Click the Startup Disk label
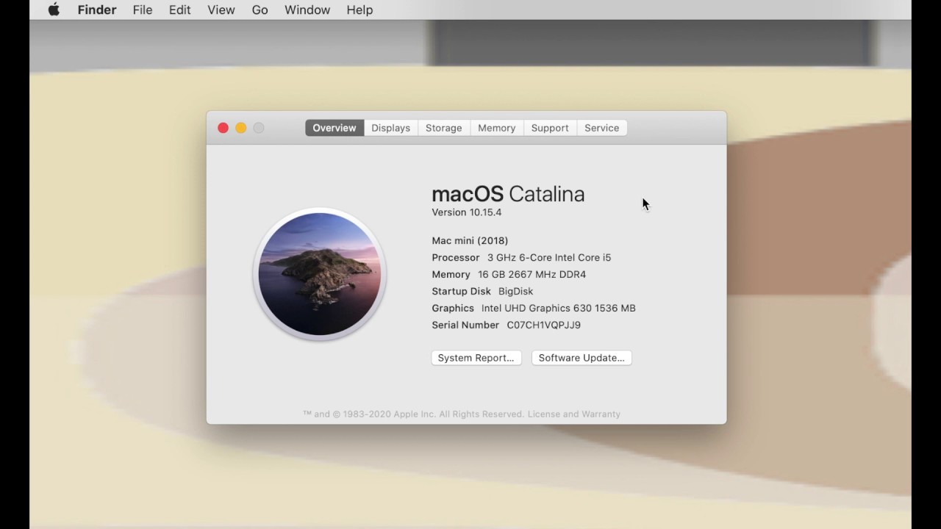 pos(461,292)
